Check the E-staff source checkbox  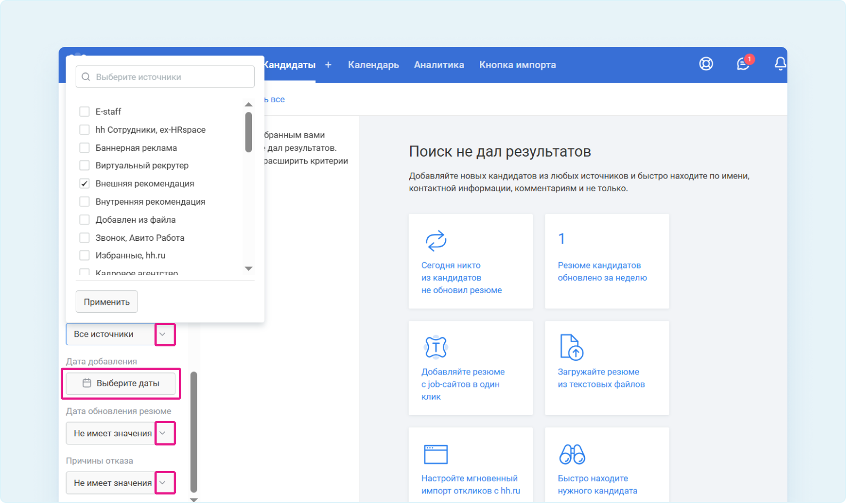click(84, 111)
